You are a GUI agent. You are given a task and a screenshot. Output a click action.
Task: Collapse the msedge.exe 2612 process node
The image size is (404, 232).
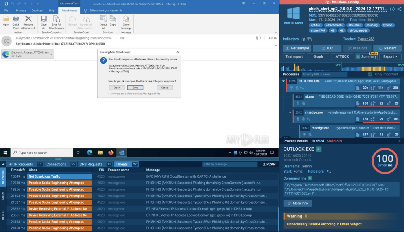pyautogui.click(x=290, y=112)
